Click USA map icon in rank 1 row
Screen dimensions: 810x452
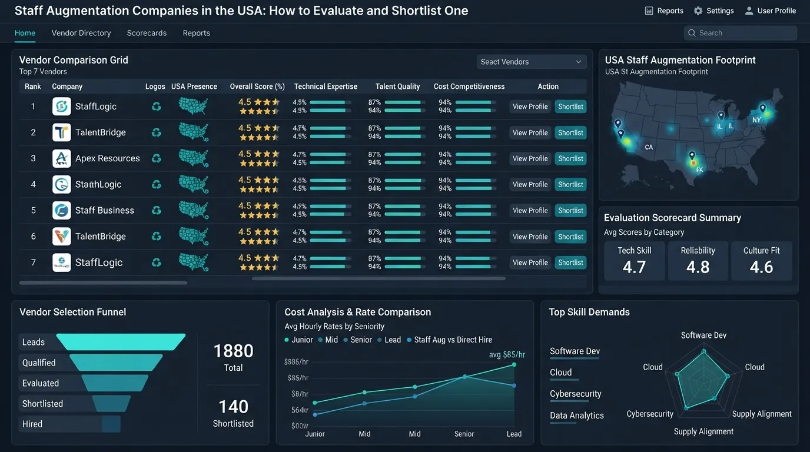click(194, 107)
